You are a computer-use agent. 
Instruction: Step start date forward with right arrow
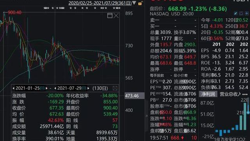(x=46, y=88)
